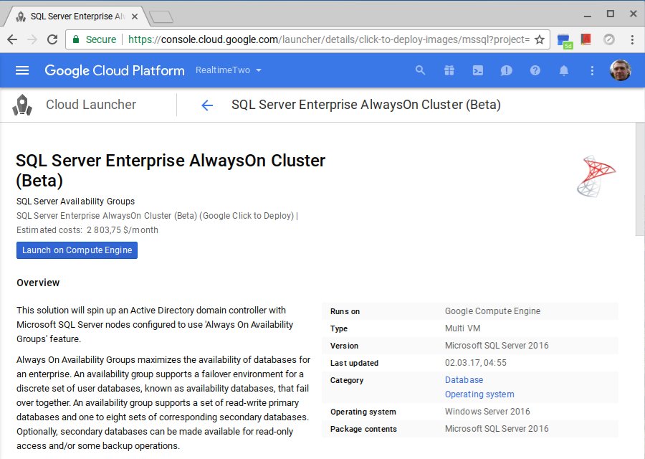Click the Estimated costs 2 803,75 $/month text
645x459 pixels.
tap(87, 230)
